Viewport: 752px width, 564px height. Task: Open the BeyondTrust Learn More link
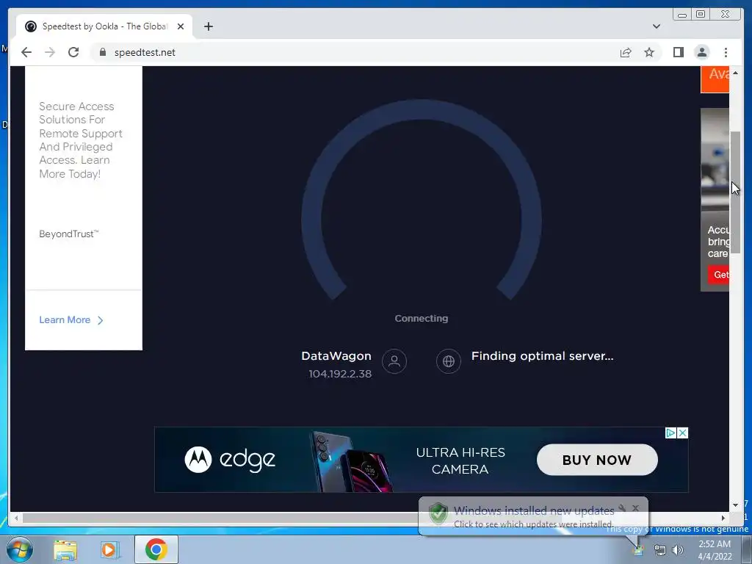[71, 320]
